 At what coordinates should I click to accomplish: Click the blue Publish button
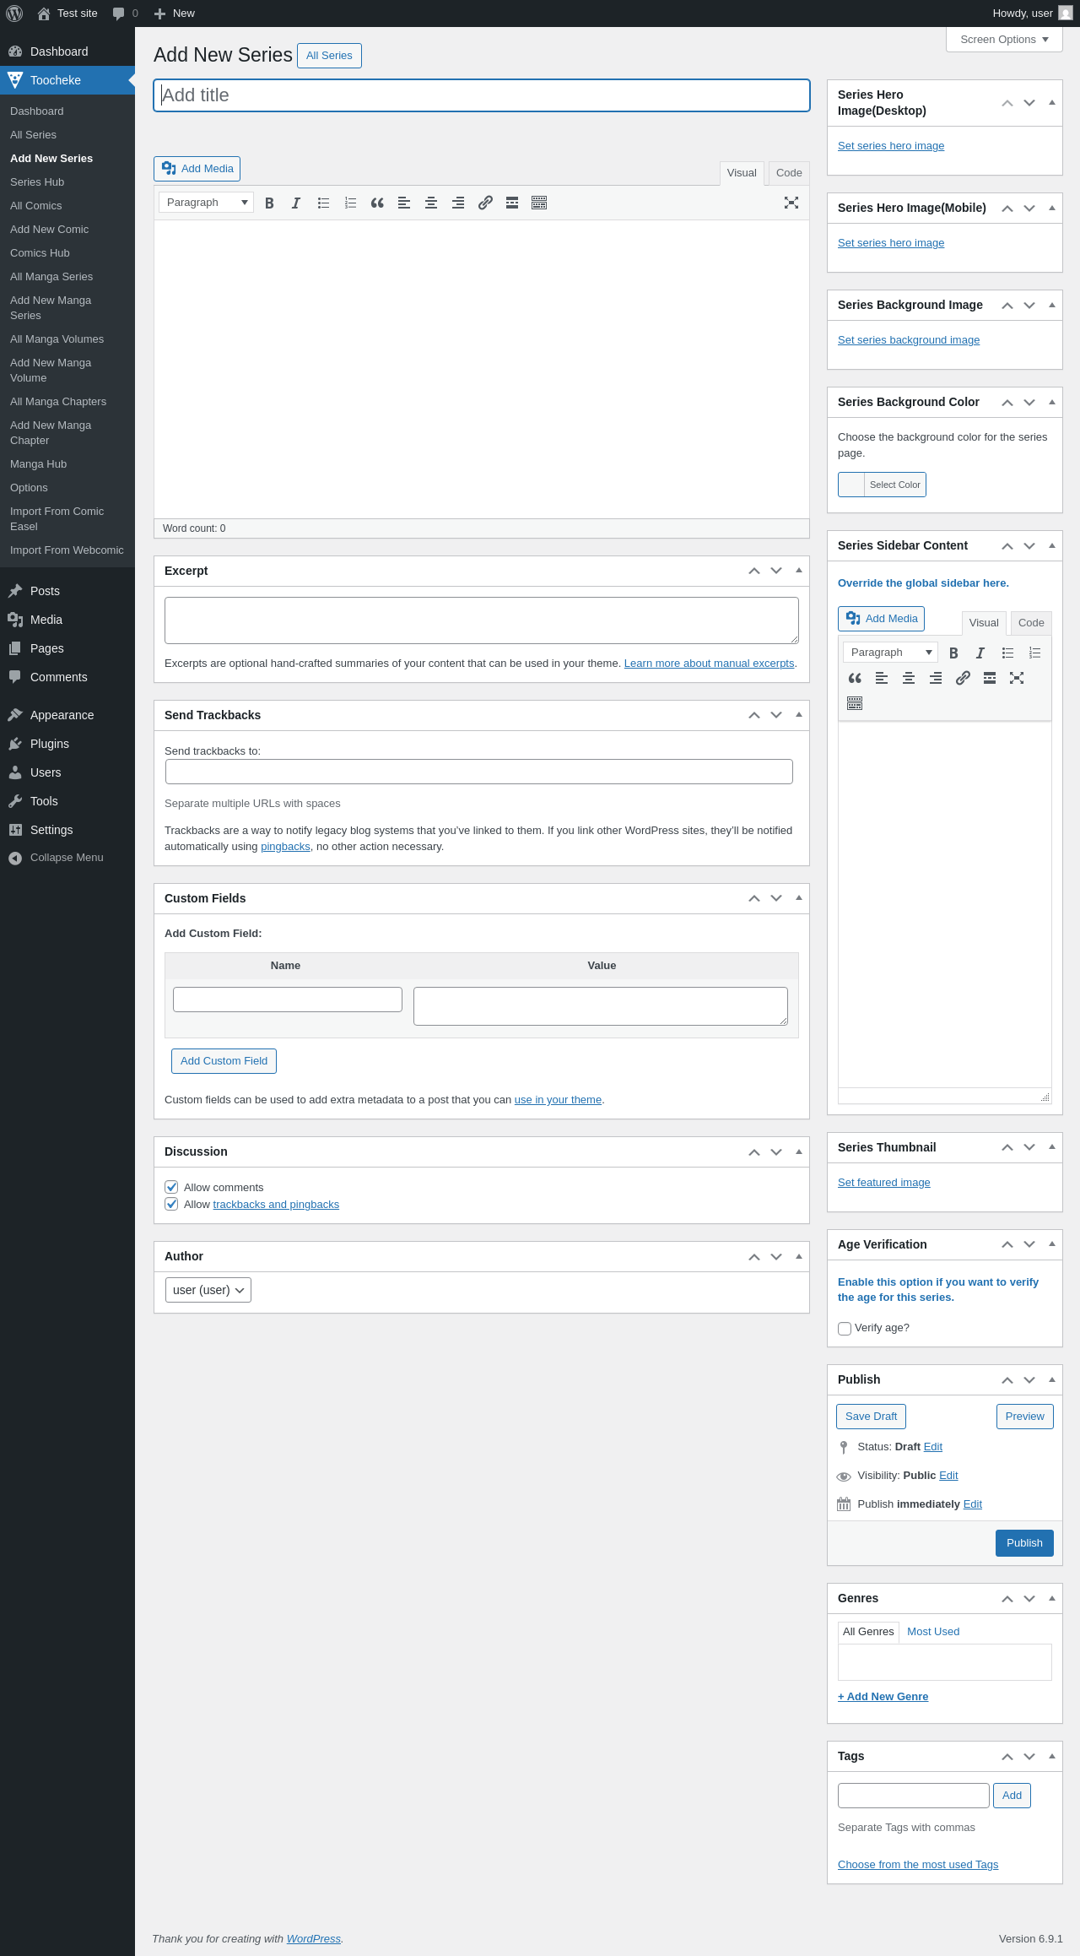coord(1024,1542)
